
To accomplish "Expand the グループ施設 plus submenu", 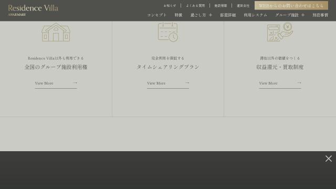I will (303, 15).
